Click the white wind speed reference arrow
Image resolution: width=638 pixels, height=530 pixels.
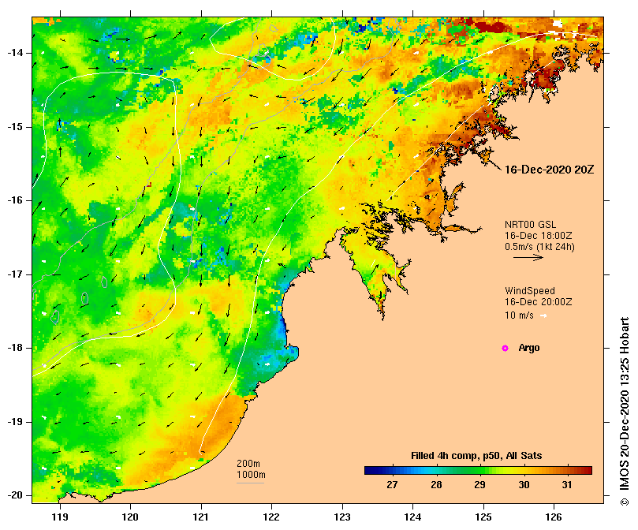coord(543,315)
